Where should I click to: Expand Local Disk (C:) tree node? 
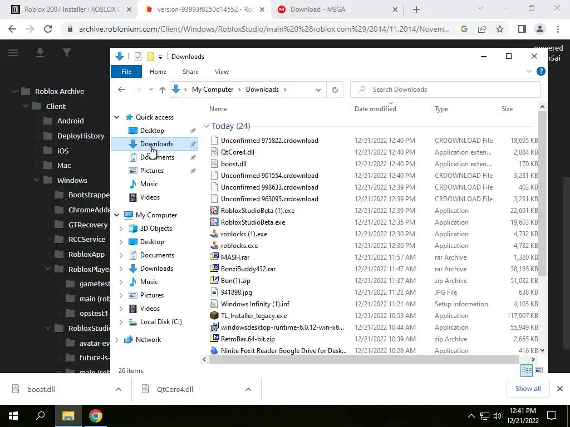click(x=121, y=322)
